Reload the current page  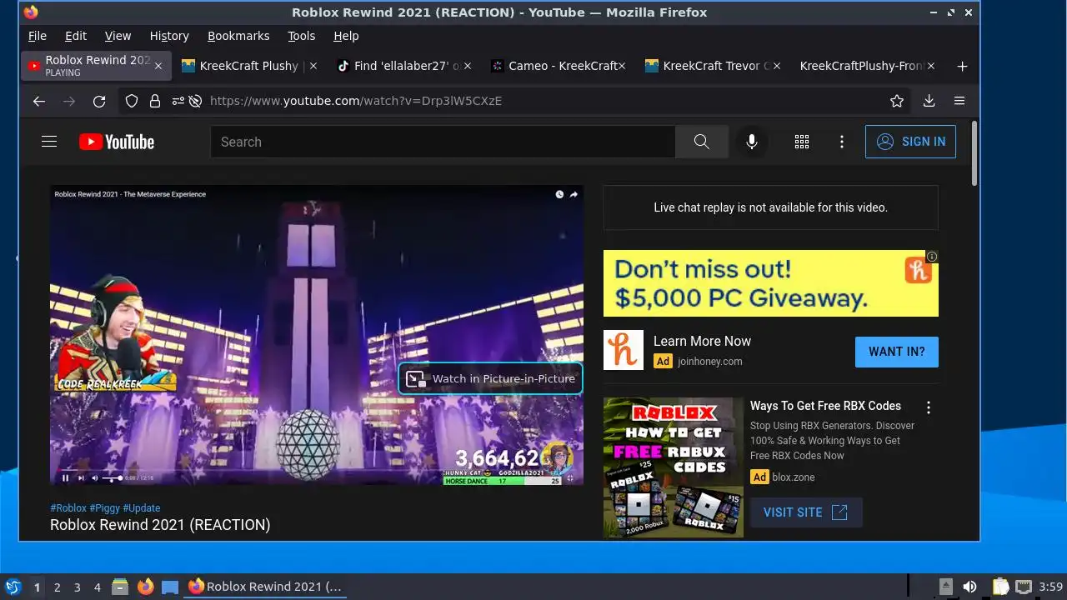[x=99, y=101]
